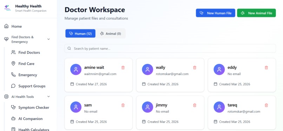The width and height of the screenshot is (283, 131).
Task: Click Created Mar 27, 2026 text
Action: pos(91,84)
